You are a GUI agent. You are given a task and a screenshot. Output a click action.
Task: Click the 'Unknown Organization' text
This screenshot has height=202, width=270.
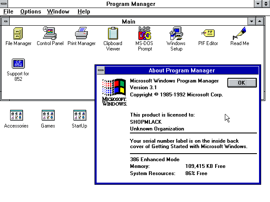[x=157, y=129]
